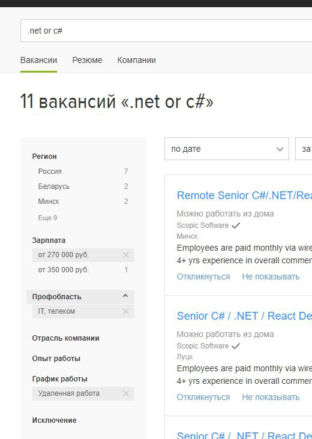Expand the 'Регион' filter heading
The image size is (312, 439).
pyautogui.click(x=44, y=156)
